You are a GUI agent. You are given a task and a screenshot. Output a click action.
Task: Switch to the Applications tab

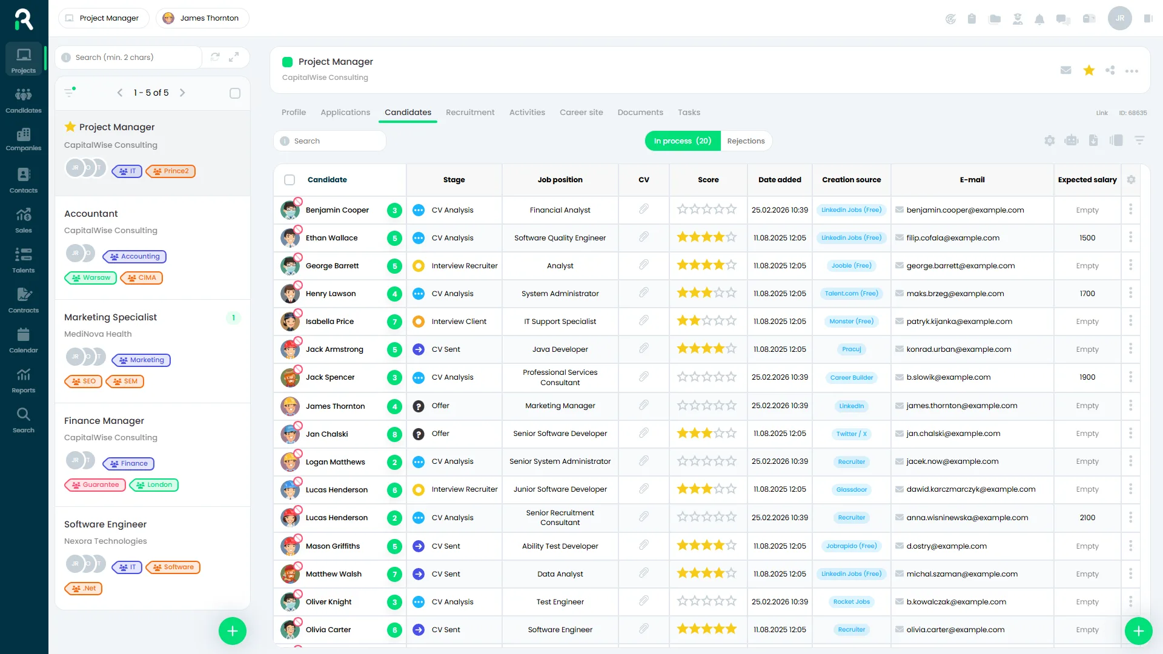point(345,113)
